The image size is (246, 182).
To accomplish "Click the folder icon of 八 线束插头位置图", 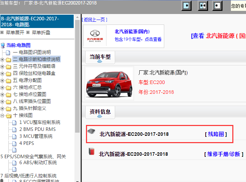I will pyautogui.click(x=8, y=101).
